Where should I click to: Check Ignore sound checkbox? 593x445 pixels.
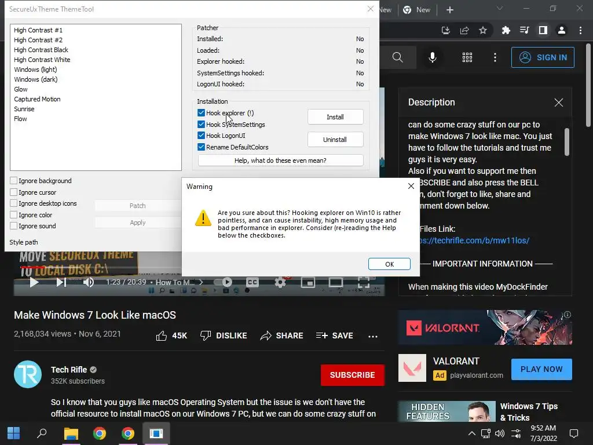[14, 226]
